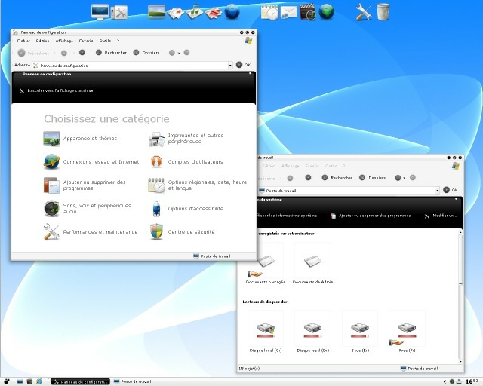Open Centre de sécurité category
Viewport: 483px width, 386px height.
point(181,231)
